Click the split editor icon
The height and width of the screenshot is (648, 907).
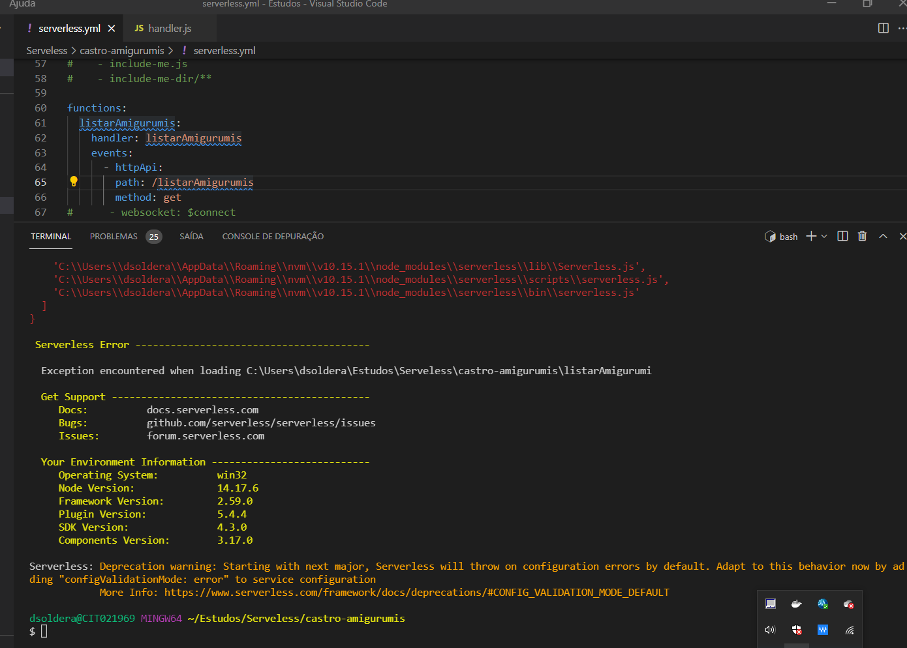[884, 28]
